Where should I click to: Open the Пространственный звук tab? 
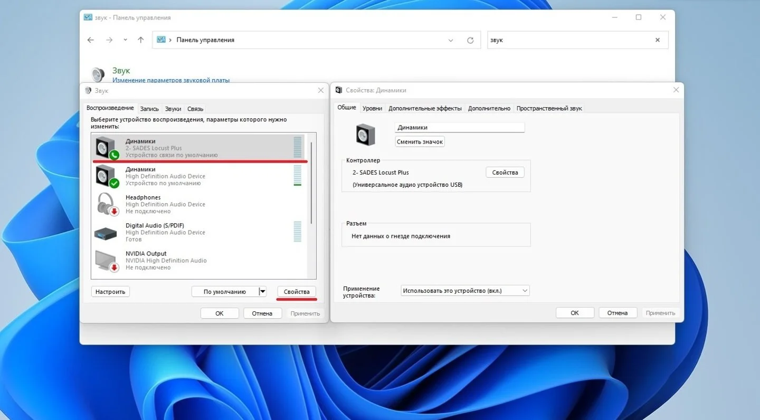point(549,108)
